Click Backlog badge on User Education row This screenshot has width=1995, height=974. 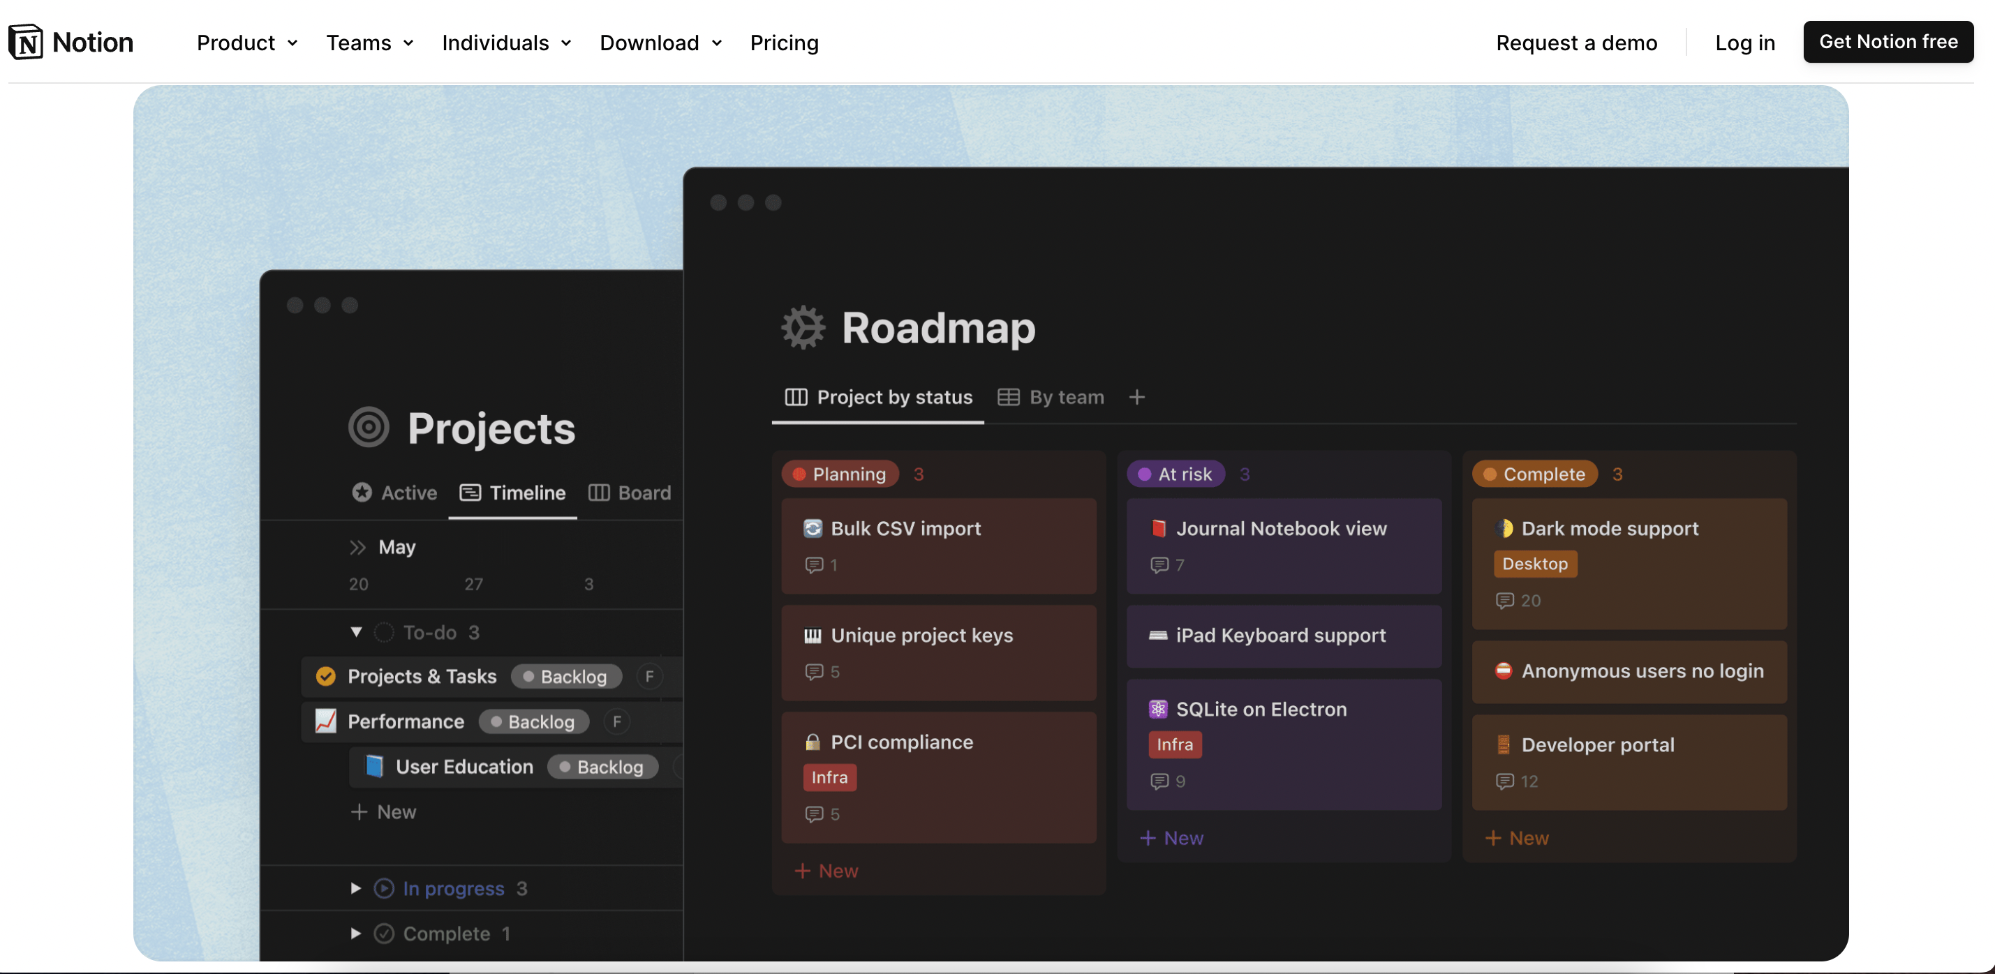point(602,767)
